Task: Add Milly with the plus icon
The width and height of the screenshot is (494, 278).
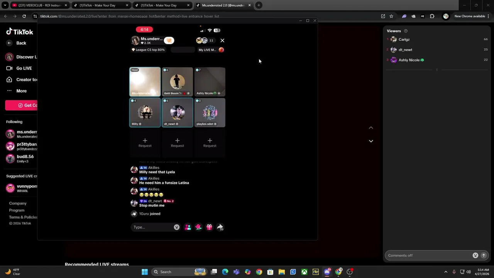Action: point(140,124)
